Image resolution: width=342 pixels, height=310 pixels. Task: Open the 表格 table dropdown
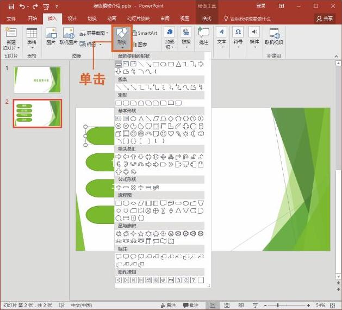coord(32,39)
